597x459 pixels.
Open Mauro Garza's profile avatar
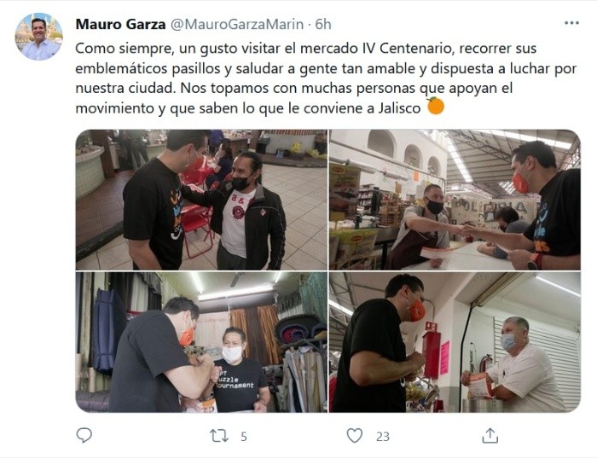pos(39,37)
